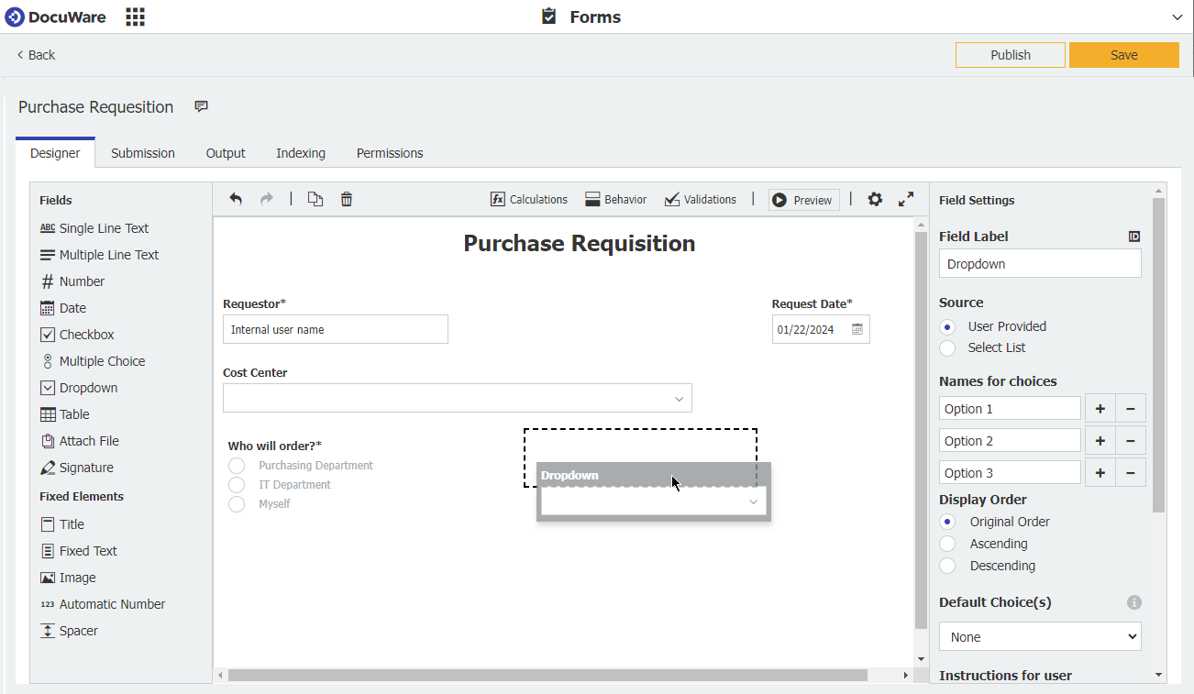
Task: Duplicate the selected field using the copy icon
Action: point(315,199)
